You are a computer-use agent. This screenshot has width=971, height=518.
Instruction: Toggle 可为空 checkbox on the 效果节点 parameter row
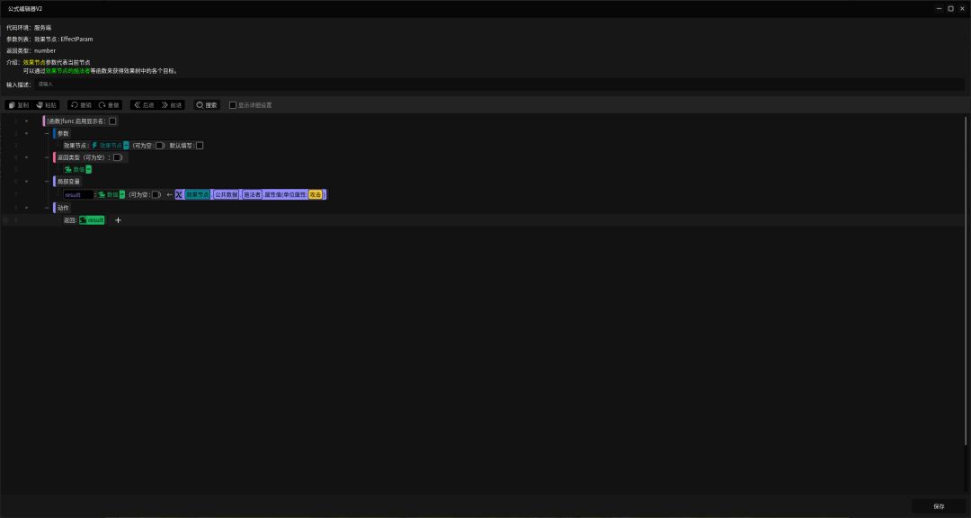(160, 146)
